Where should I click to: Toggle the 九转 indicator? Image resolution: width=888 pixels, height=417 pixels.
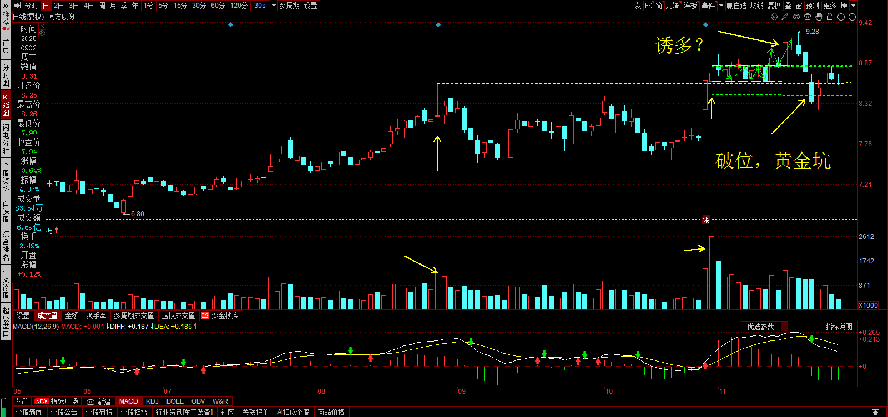[672, 6]
